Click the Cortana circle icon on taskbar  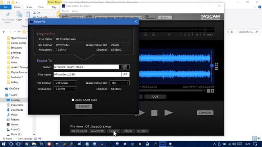click(x=11, y=144)
